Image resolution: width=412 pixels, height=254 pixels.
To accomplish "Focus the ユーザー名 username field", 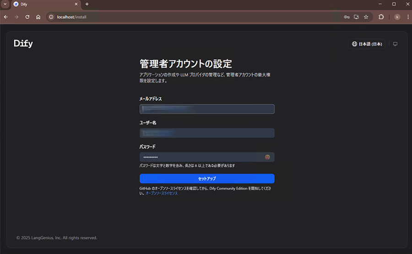I will point(206,133).
